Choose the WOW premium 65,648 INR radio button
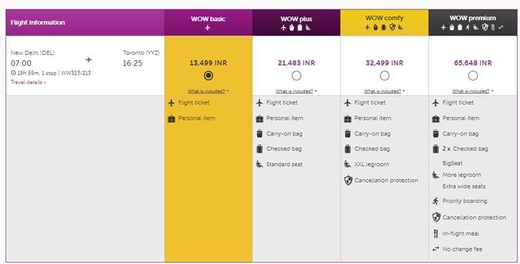The height and width of the screenshot is (264, 520). (x=473, y=76)
